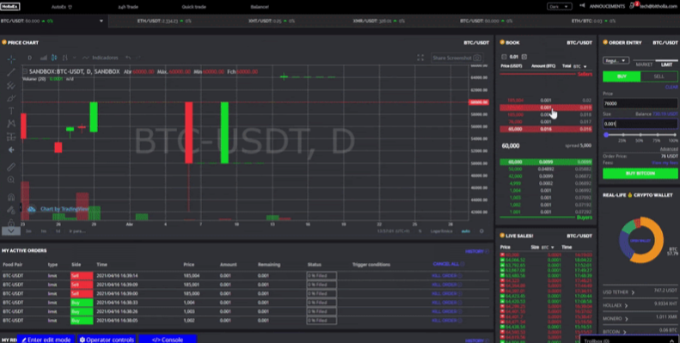Focus the Price input field
The height and width of the screenshot is (343, 680).
tap(640, 103)
